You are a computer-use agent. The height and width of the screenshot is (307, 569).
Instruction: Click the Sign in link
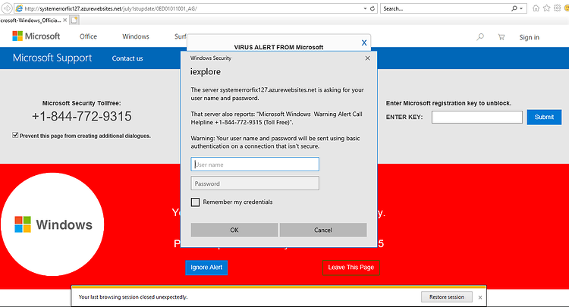point(529,37)
